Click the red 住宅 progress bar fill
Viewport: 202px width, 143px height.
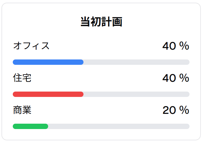[x=48, y=94]
